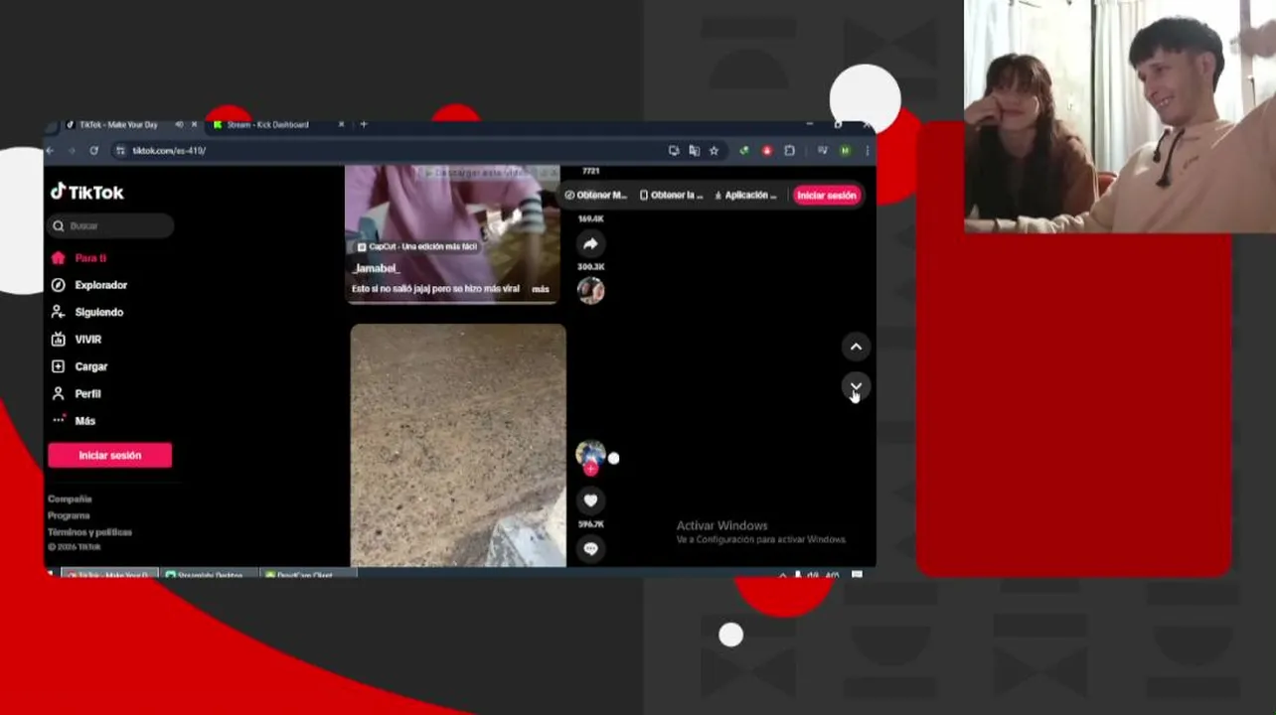Click Obtener la... button in top bar

[x=671, y=196]
